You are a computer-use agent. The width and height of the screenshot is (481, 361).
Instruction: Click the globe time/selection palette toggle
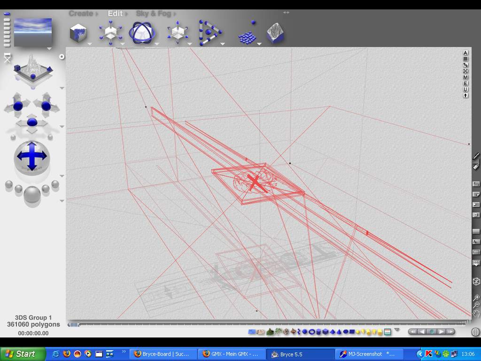tap(475, 331)
